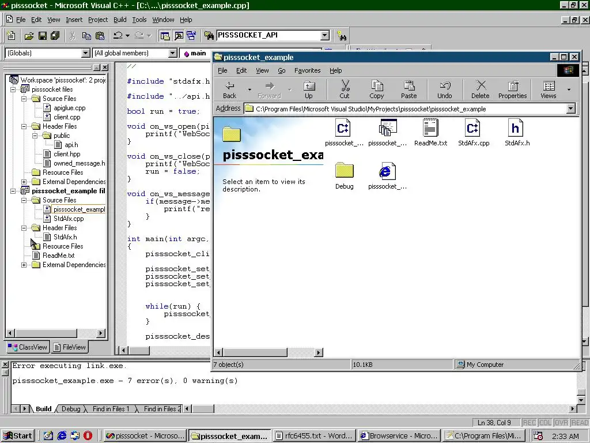Open client.hpp in the file tree
This screenshot has height=443, width=590.
(x=67, y=154)
